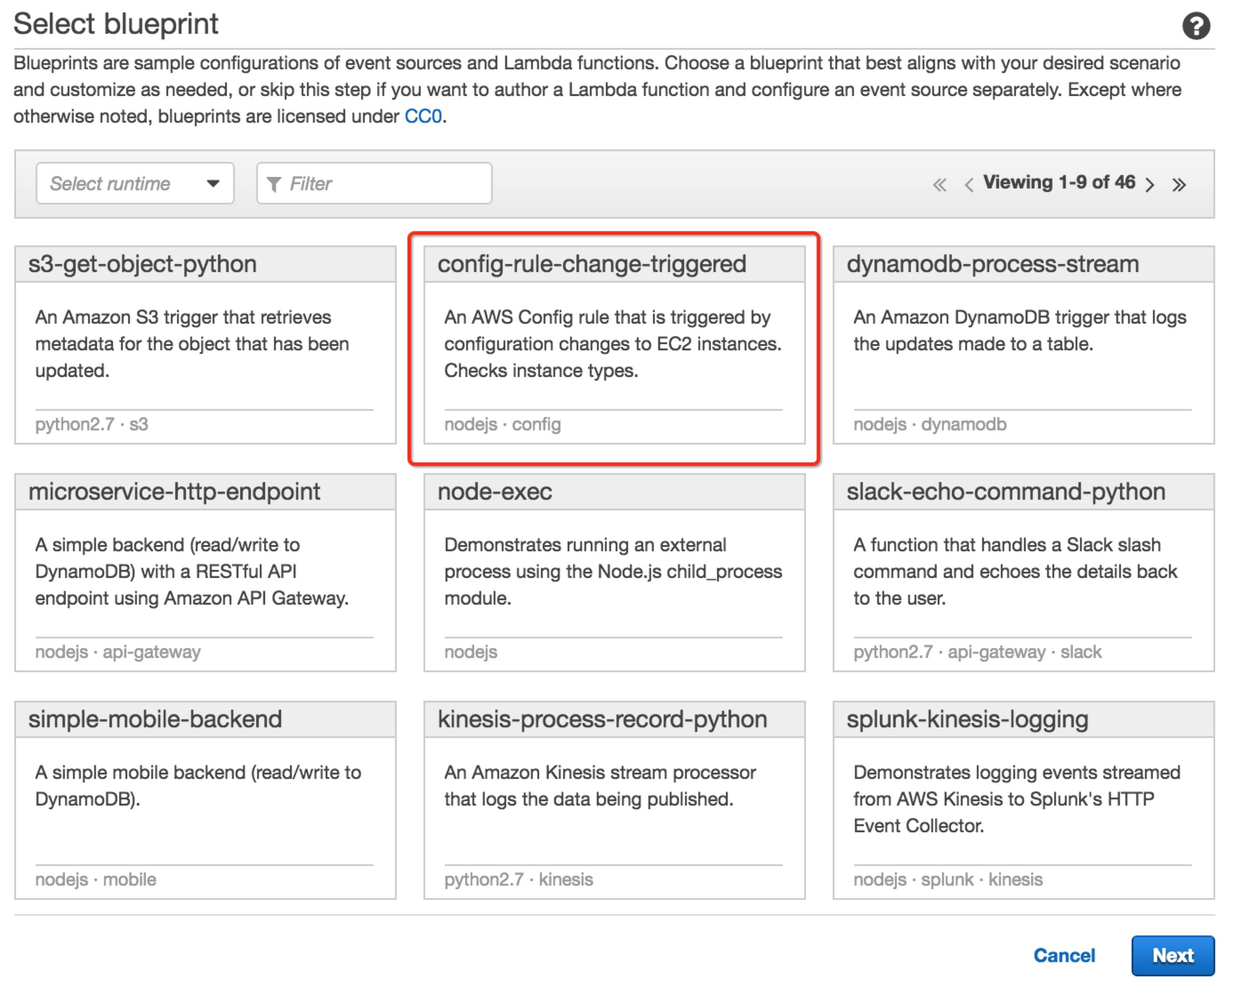Click the filter funnel icon
This screenshot has height=987, width=1233.
[x=274, y=184]
